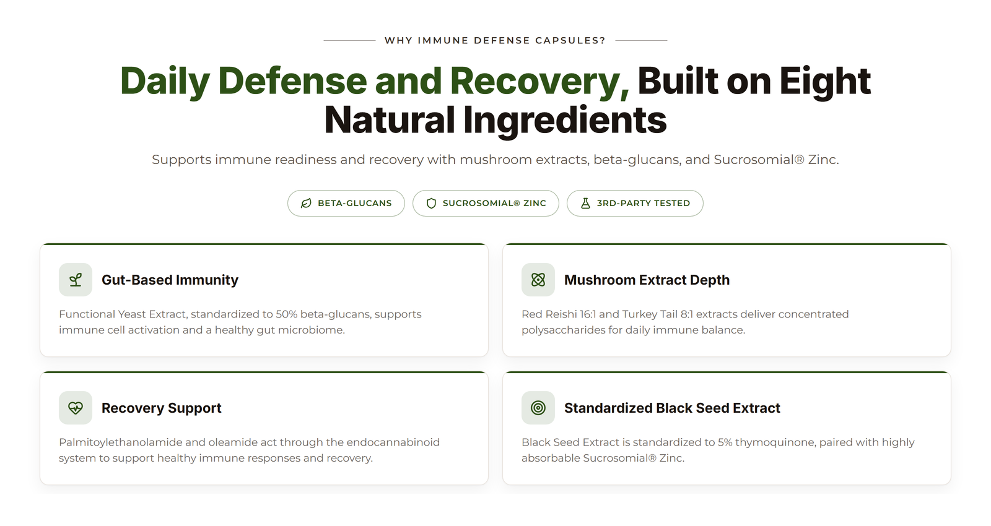Screen dimensions: 991x526
Task: Click the 'Natural Ingredients' headline line
Action: tap(495, 120)
